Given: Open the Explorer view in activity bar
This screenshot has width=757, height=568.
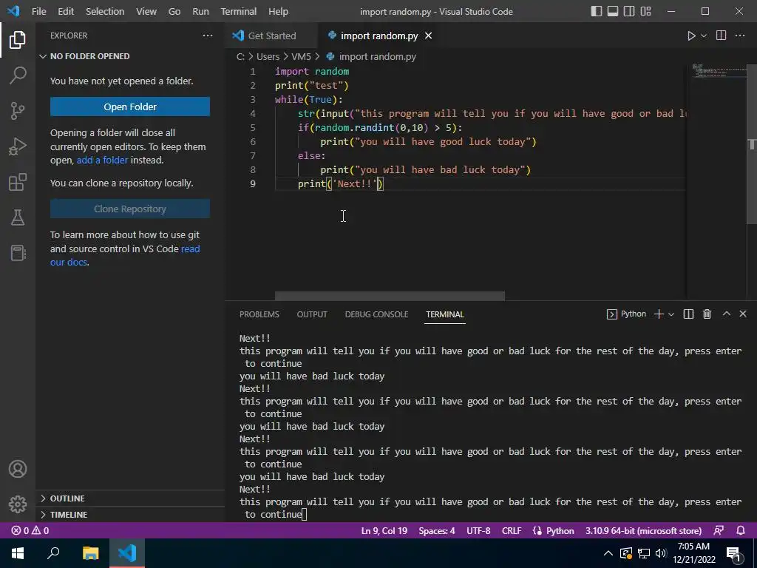Looking at the screenshot, I should [18, 40].
